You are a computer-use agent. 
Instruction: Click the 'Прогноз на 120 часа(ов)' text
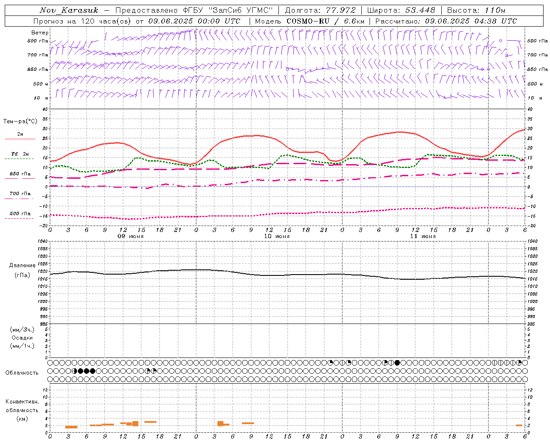82,21
